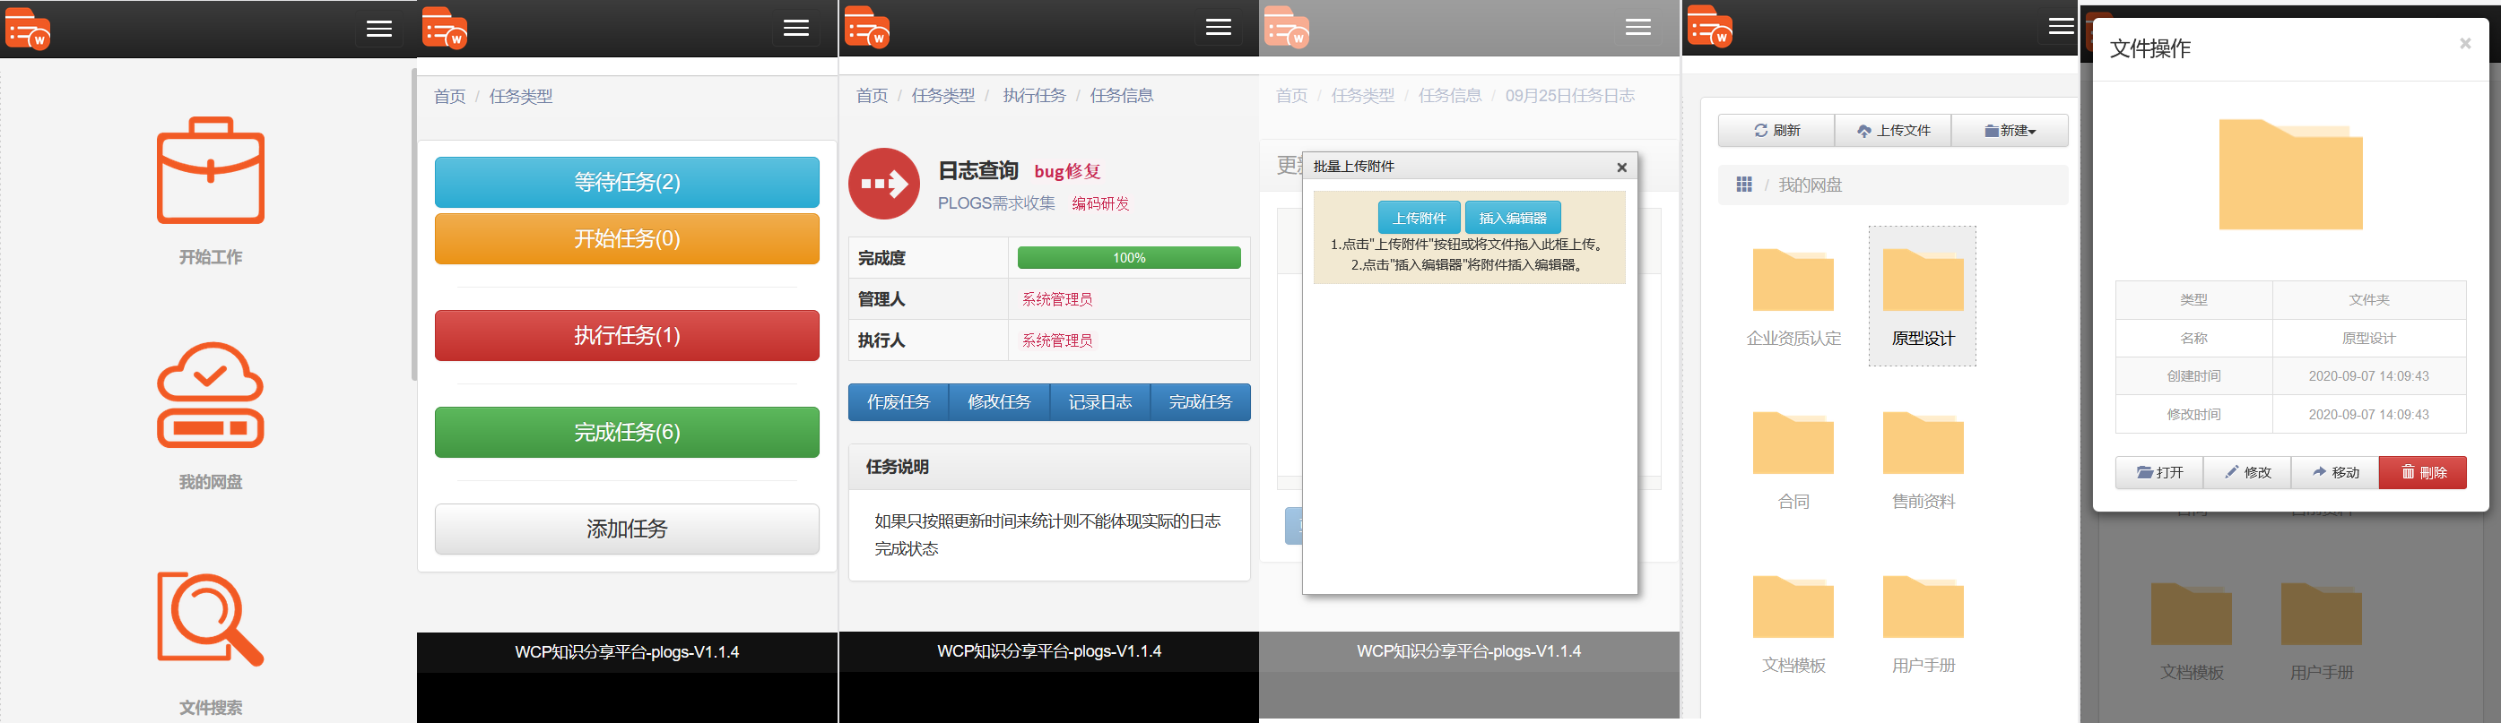This screenshot has width=2501, height=723.
Task: Click 系统管理员 in the 执行人 row
Action: click(1057, 340)
